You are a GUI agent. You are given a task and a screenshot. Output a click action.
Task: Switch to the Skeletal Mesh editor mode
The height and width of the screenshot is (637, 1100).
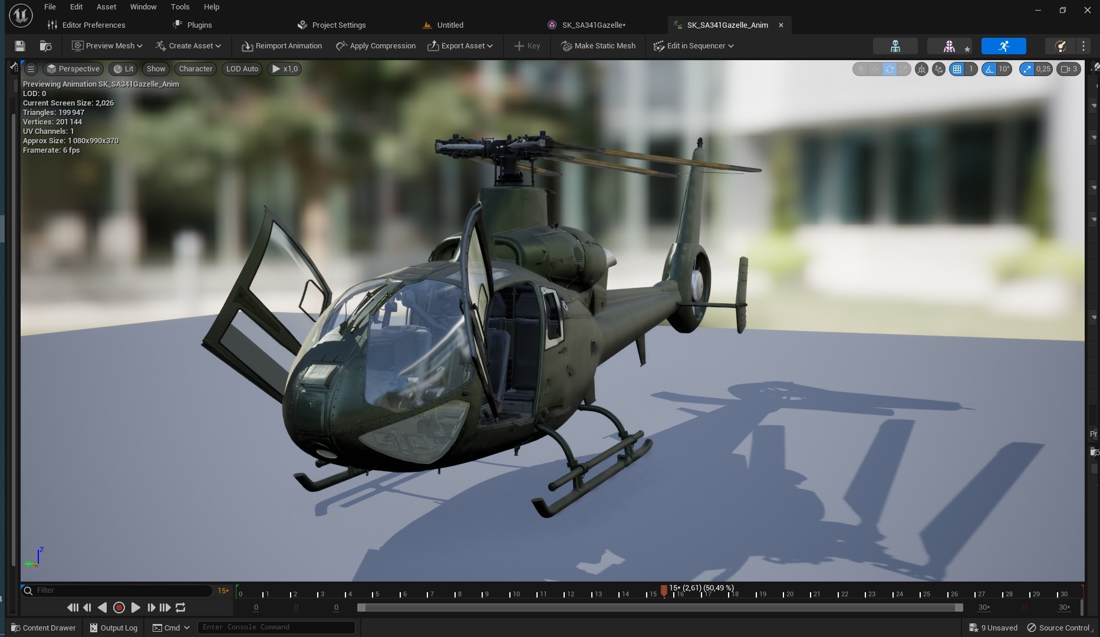coord(949,46)
